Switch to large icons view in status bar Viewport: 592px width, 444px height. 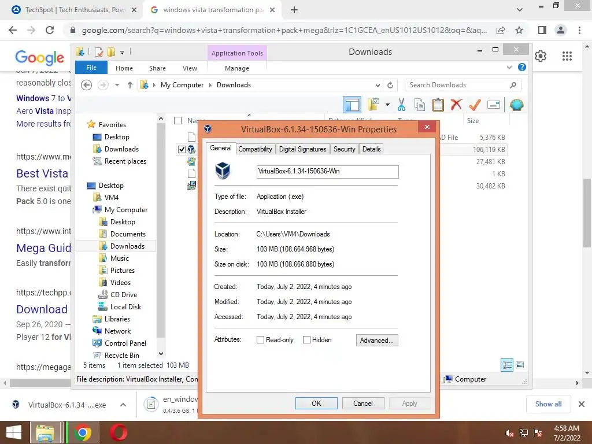tap(520, 365)
